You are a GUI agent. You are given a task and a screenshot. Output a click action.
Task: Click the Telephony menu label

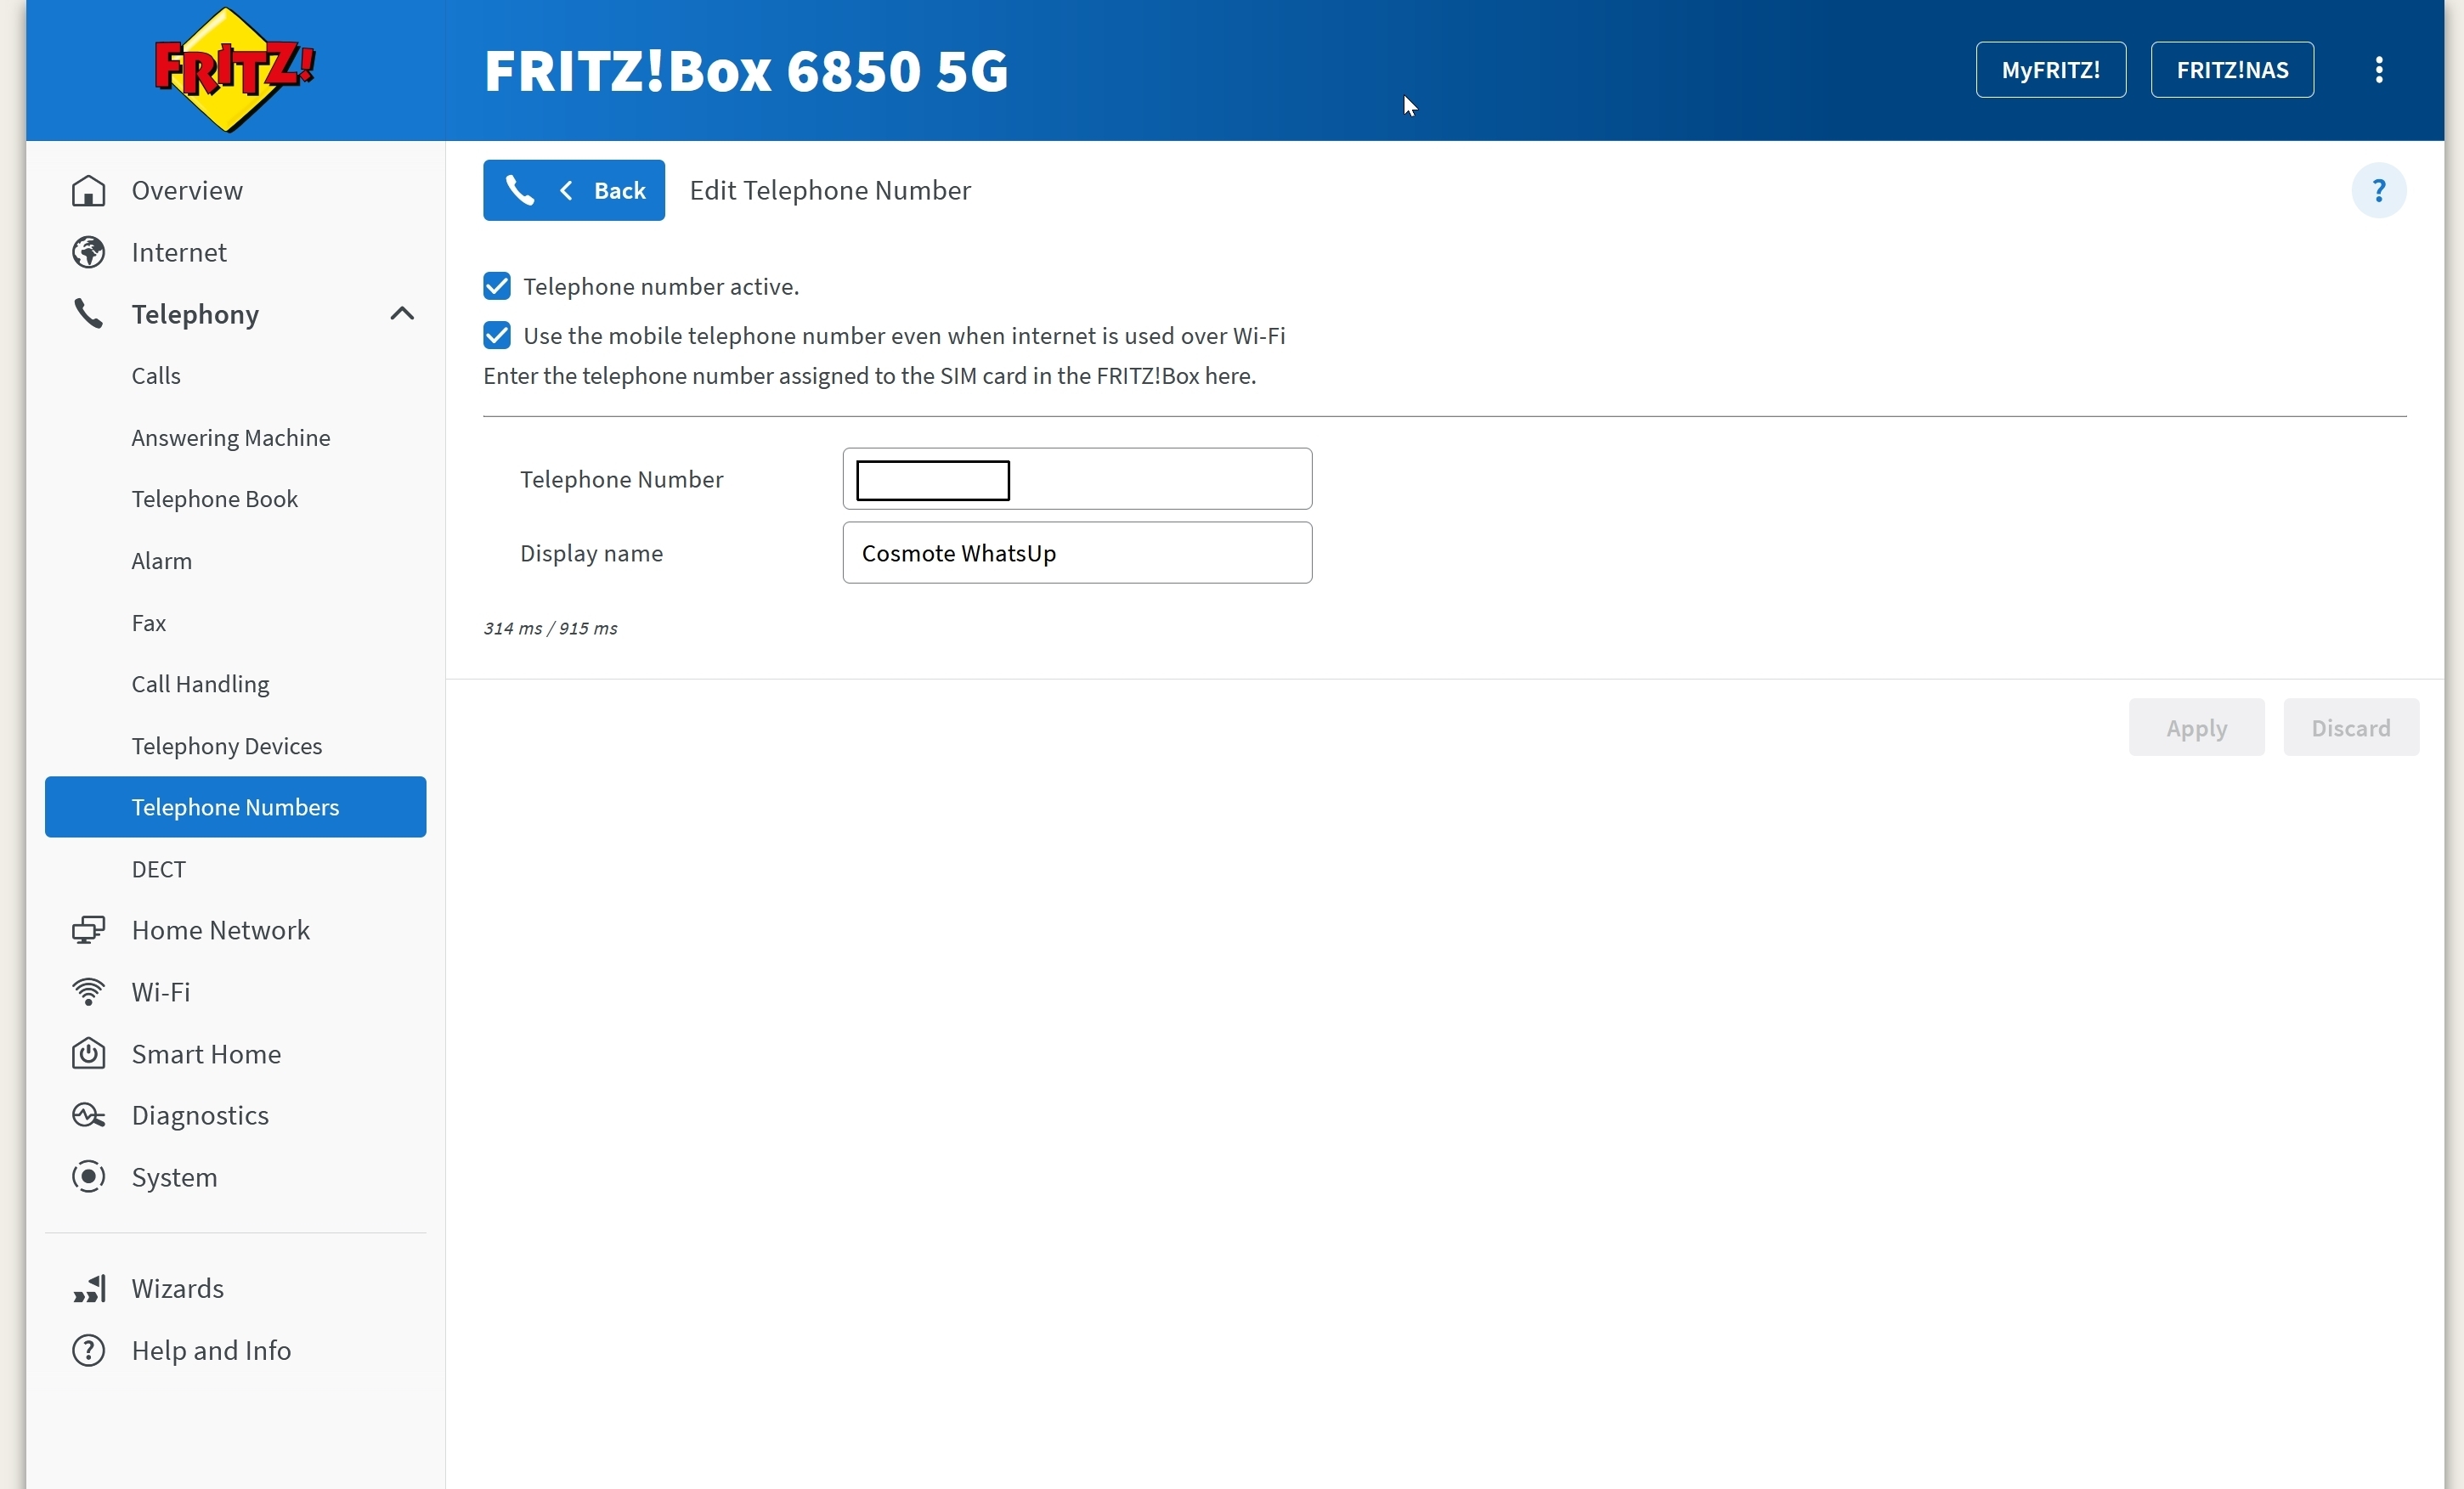click(x=196, y=314)
